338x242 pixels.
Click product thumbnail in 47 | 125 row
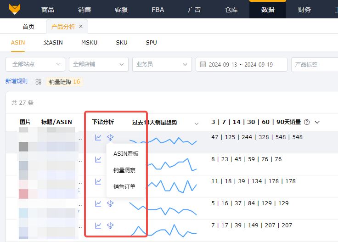tap(23, 140)
